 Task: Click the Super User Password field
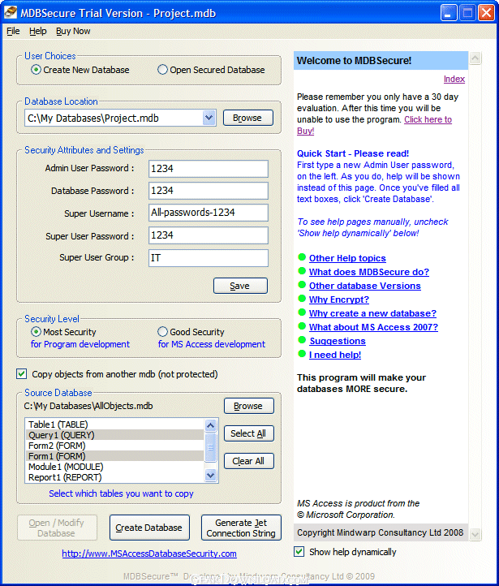208,235
